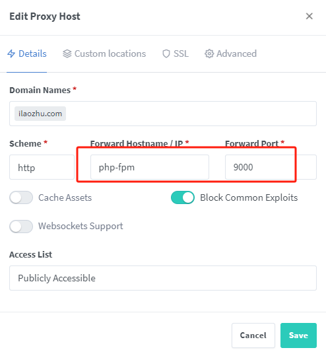Screen dimensions: 326x352
Task: Disable the Block Common Exploits toggle
Action: (x=183, y=197)
